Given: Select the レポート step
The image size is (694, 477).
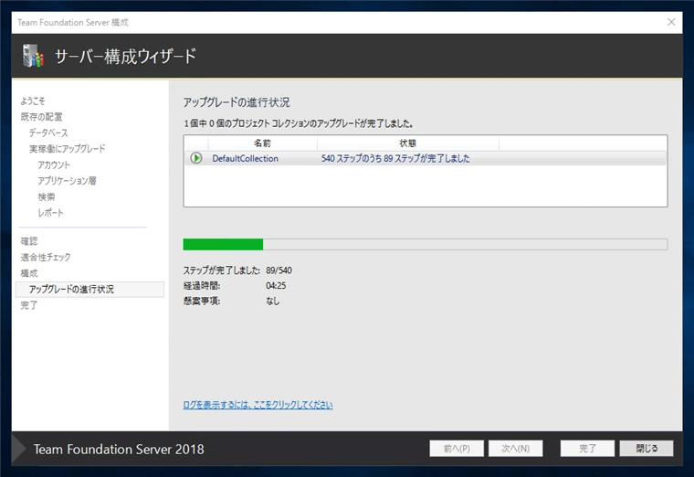Looking at the screenshot, I should click(51, 213).
